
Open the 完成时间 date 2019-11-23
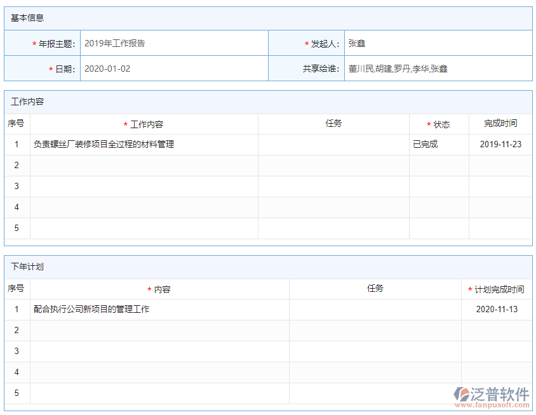(500, 144)
